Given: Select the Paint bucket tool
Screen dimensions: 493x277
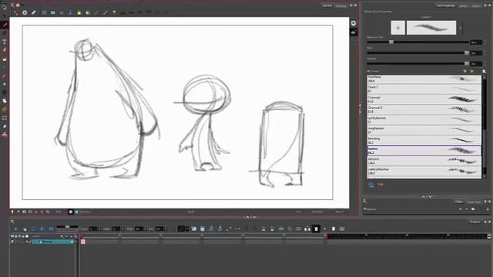Looking at the screenshot, I should [x=5, y=50].
